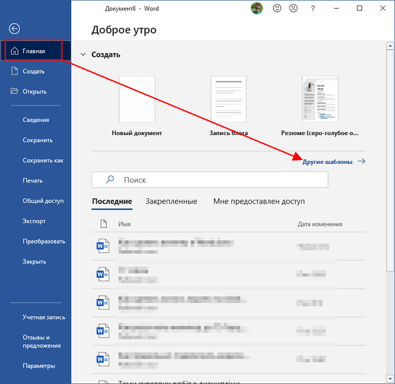This screenshot has width=395, height=384.
Task: Send a smile feedback face icon
Action: 277,9
